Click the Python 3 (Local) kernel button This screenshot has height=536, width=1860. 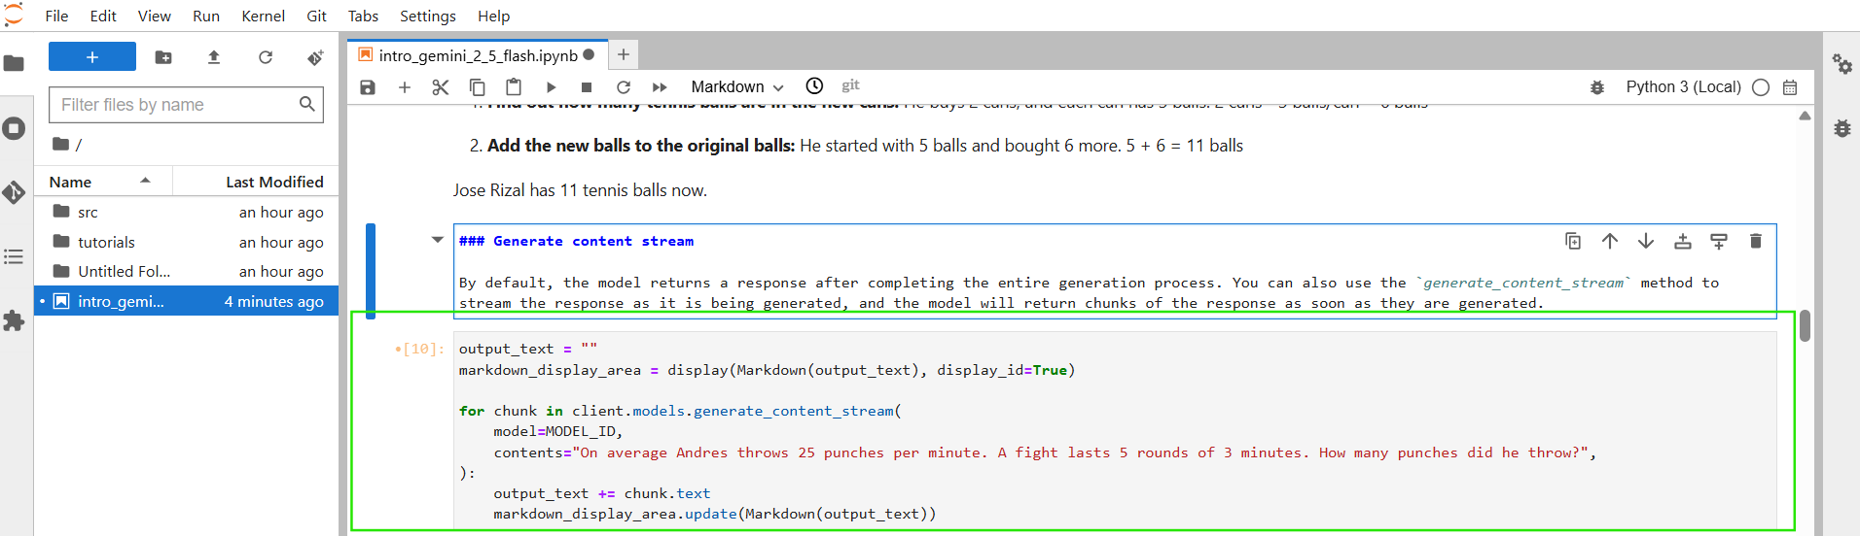tap(1683, 87)
